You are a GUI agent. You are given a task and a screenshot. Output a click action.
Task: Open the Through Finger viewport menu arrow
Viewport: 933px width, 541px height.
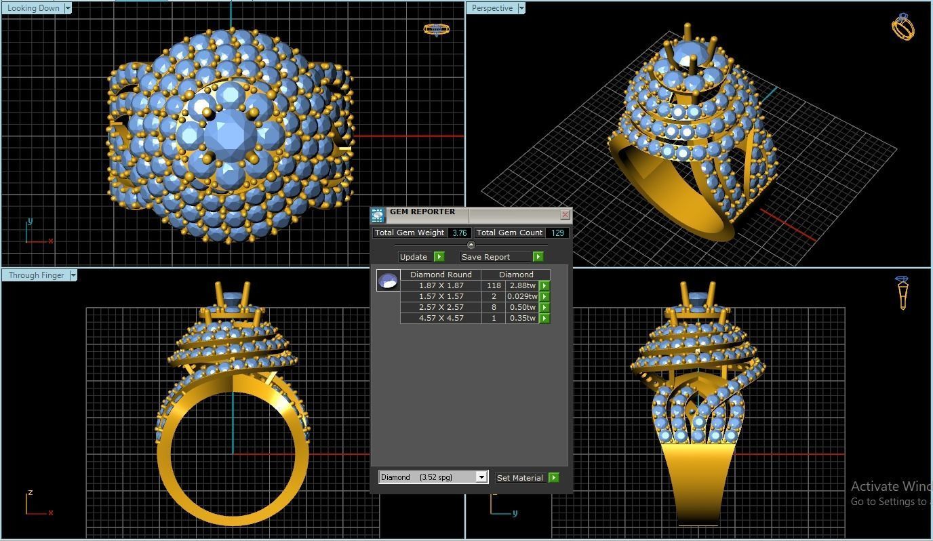tap(73, 275)
